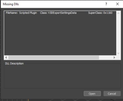Click the vertical scrollbar track between arrows

[x=118, y=33]
